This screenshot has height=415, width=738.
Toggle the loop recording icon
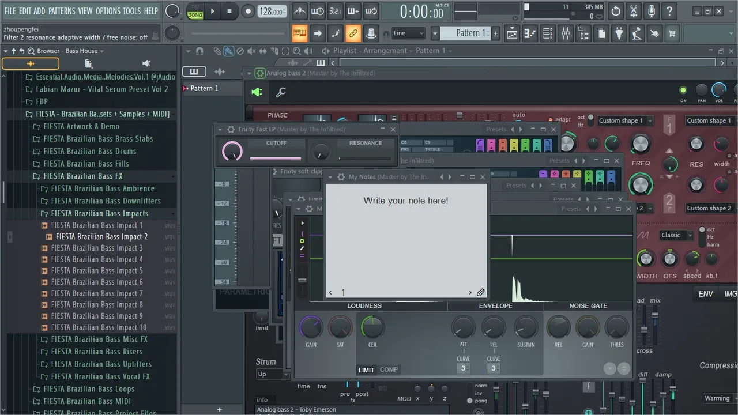(371, 11)
